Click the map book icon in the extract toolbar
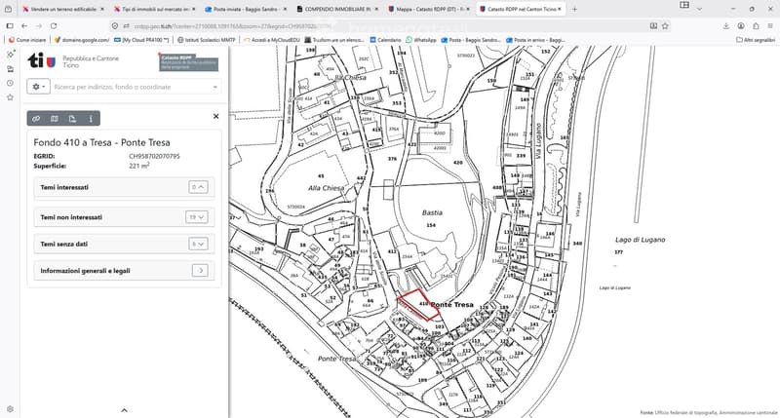The height and width of the screenshot is (418, 780). point(55,118)
